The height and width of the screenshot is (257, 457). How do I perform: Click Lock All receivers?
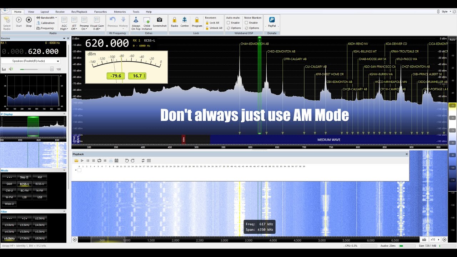212,23
